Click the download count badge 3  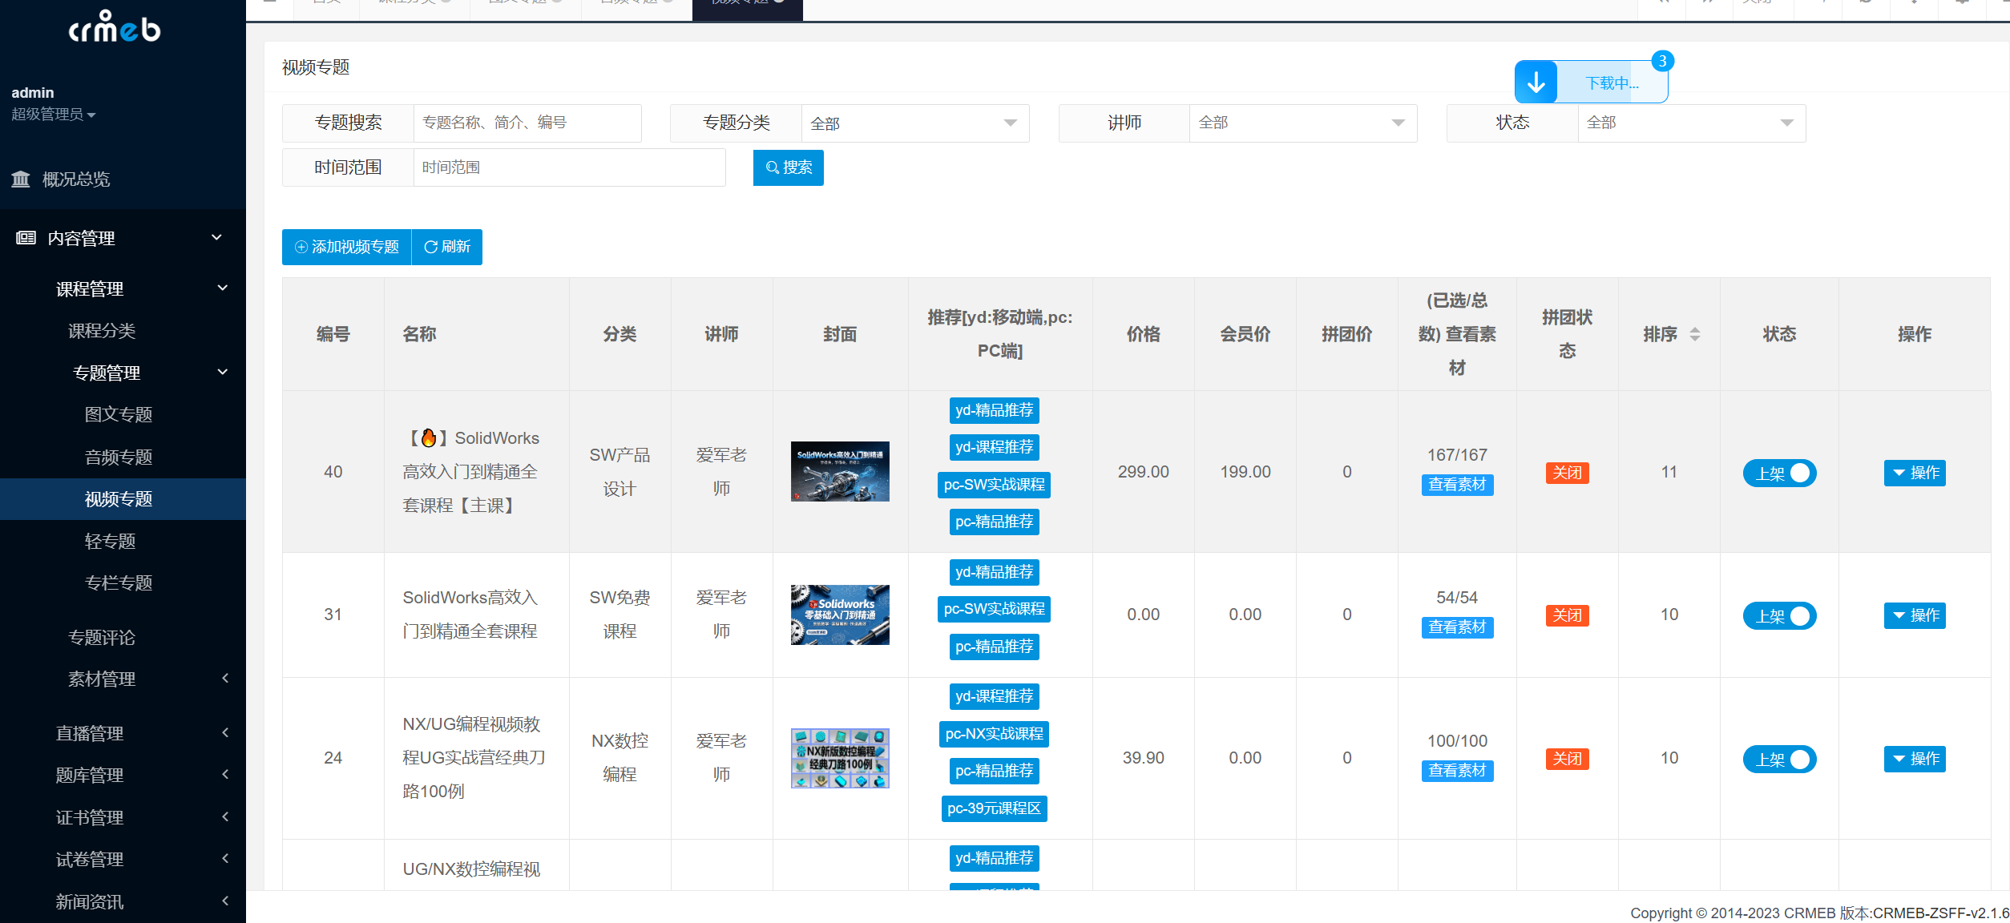[1662, 61]
